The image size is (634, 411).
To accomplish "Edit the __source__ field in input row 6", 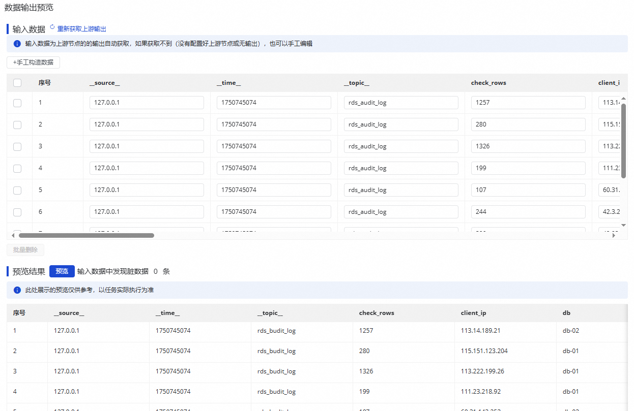I will (147, 212).
